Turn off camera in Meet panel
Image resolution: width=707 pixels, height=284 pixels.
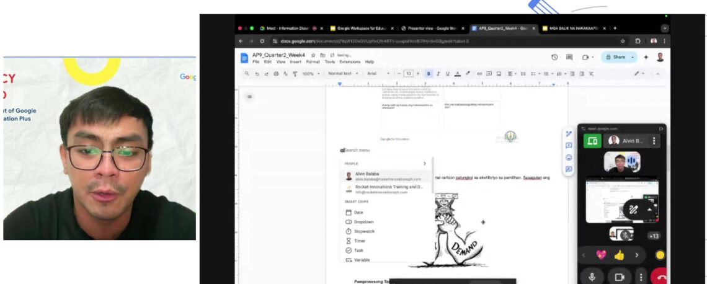[x=619, y=277]
